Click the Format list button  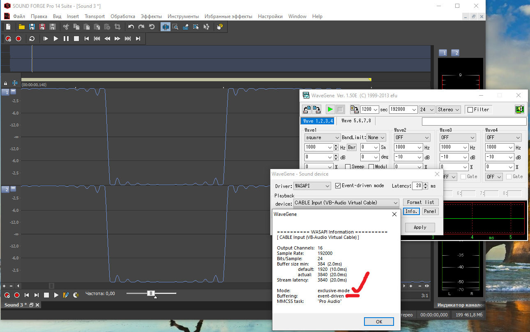pyautogui.click(x=421, y=202)
